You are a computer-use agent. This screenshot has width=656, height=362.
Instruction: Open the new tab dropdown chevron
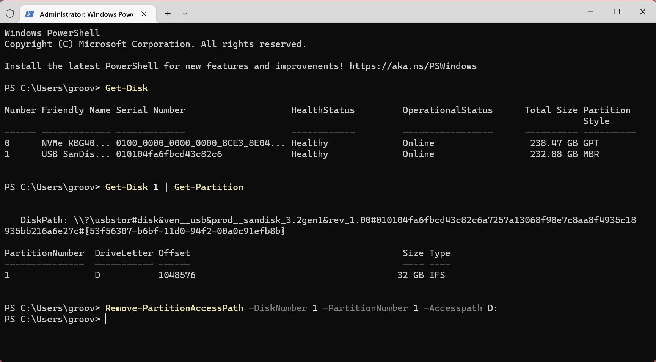coord(185,13)
